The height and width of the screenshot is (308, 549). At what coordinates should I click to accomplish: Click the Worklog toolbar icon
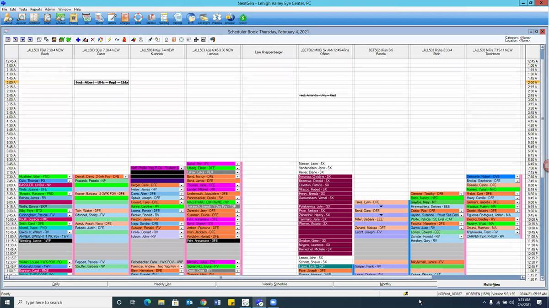[164, 18]
